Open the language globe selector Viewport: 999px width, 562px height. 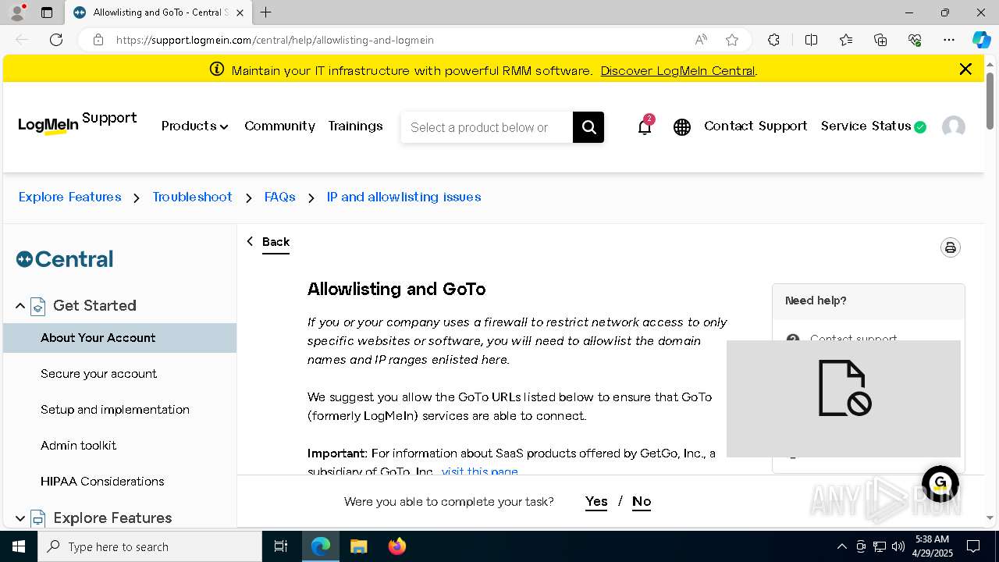pos(682,127)
